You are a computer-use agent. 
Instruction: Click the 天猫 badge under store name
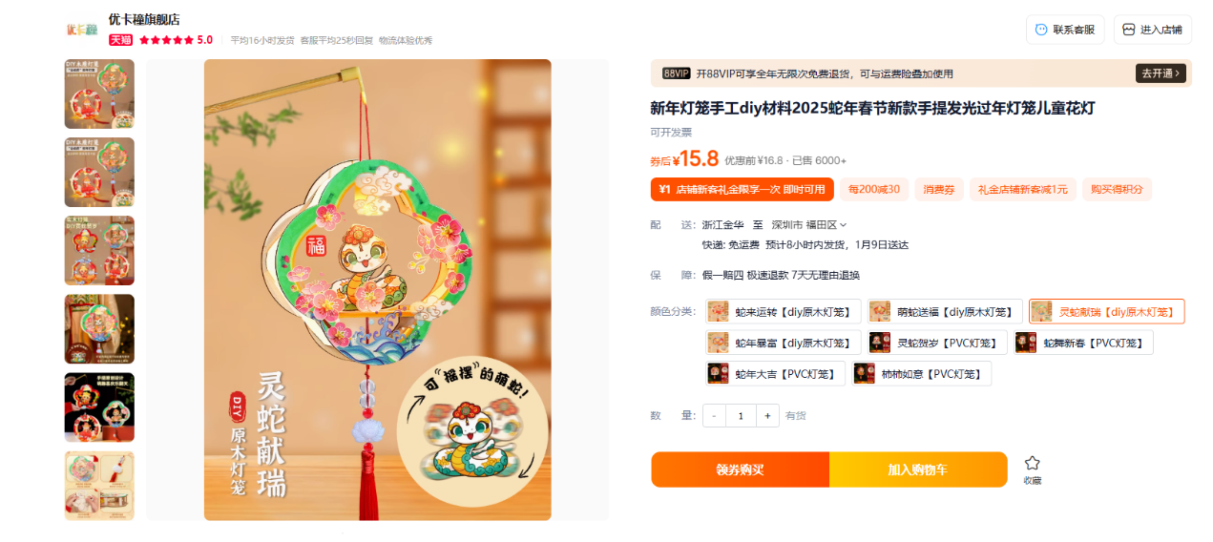click(x=120, y=40)
